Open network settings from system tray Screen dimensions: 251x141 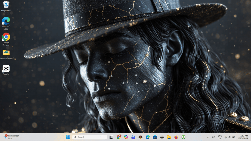click(226, 137)
